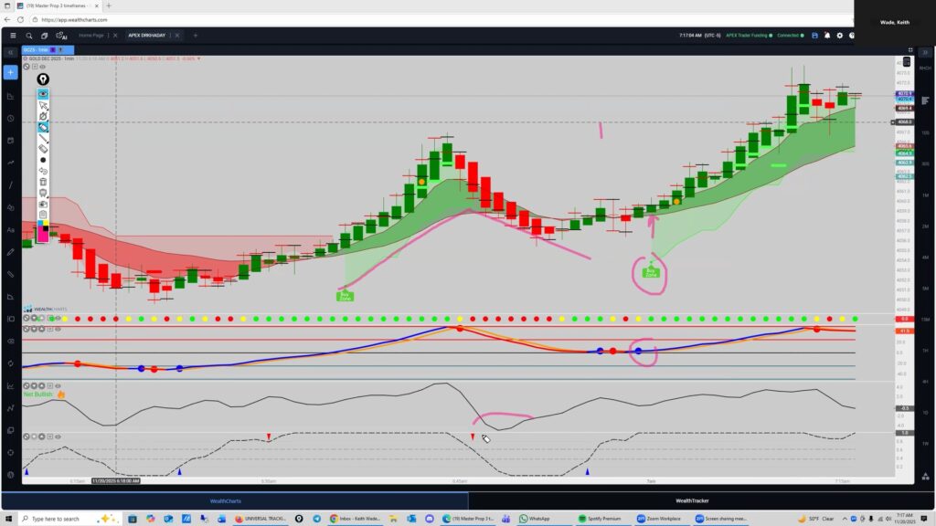Collapse left sidebar with double chevron
This screenshot has width=936, height=526.
coord(11,53)
